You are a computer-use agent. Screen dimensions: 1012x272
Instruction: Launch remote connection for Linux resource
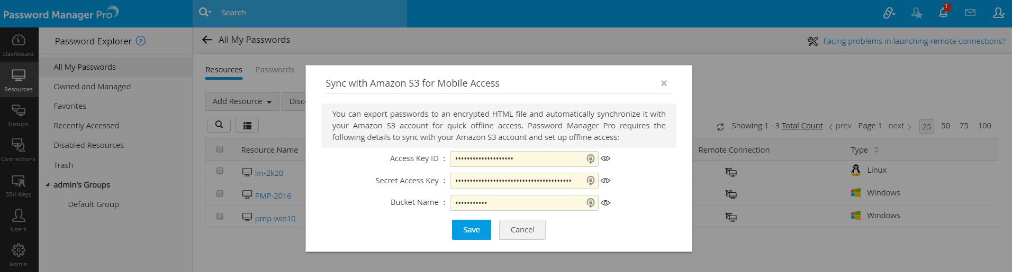click(731, 172)
